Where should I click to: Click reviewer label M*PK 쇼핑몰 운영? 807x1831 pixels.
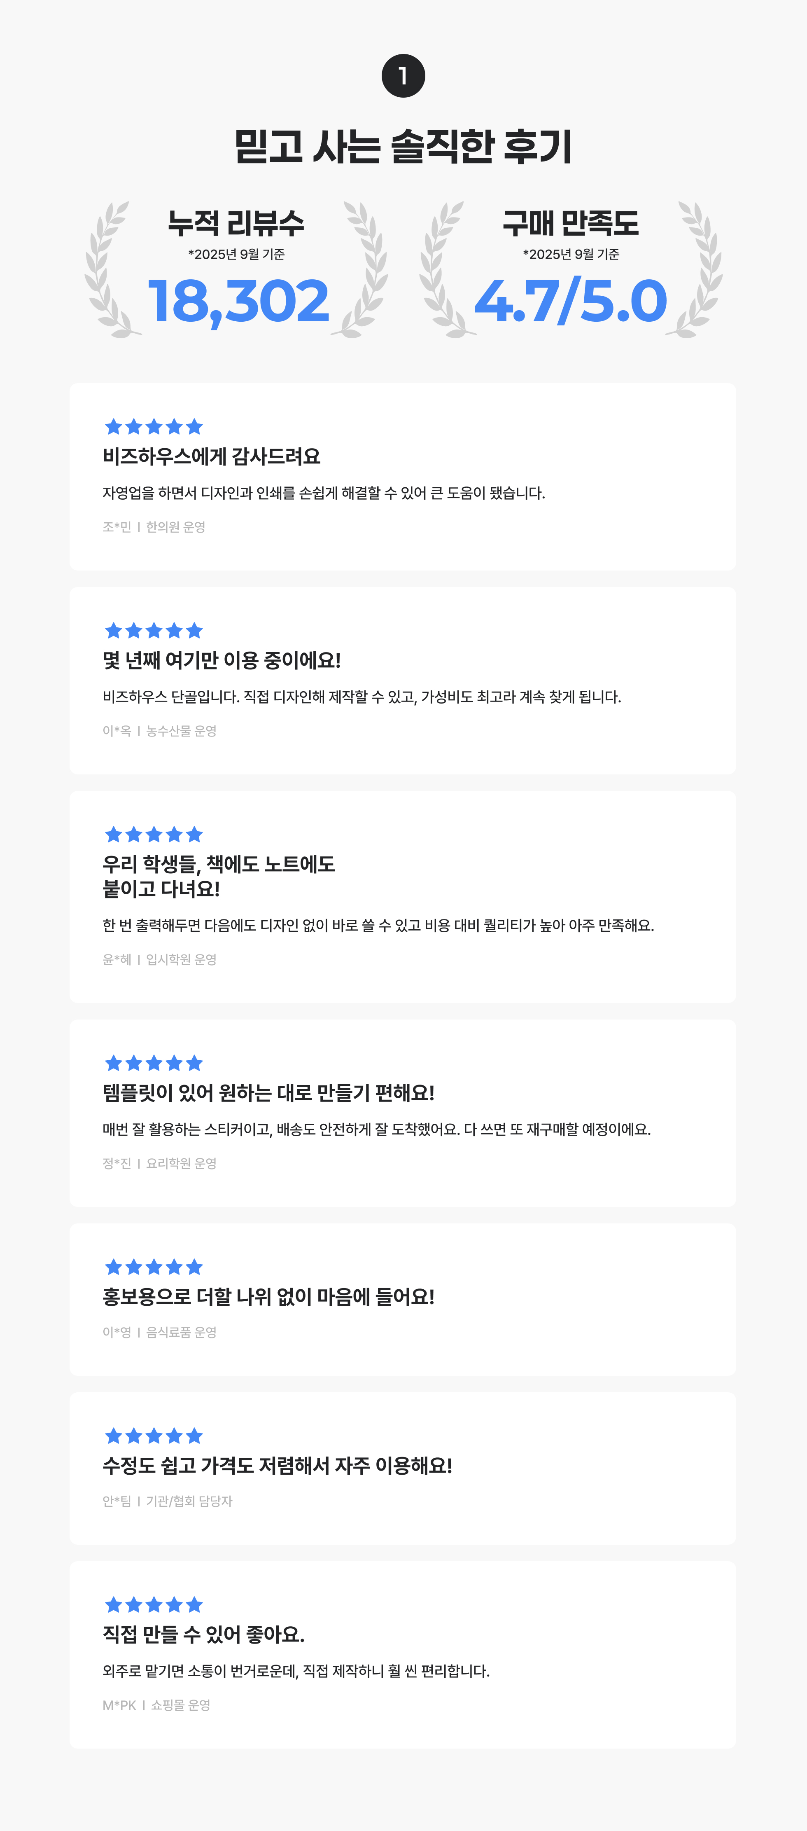point(156,1705)
